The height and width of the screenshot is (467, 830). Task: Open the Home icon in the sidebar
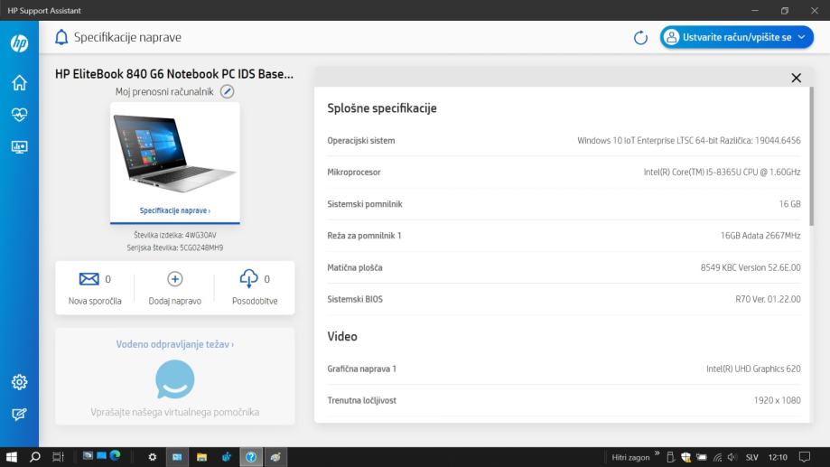(x=19, y=84)
